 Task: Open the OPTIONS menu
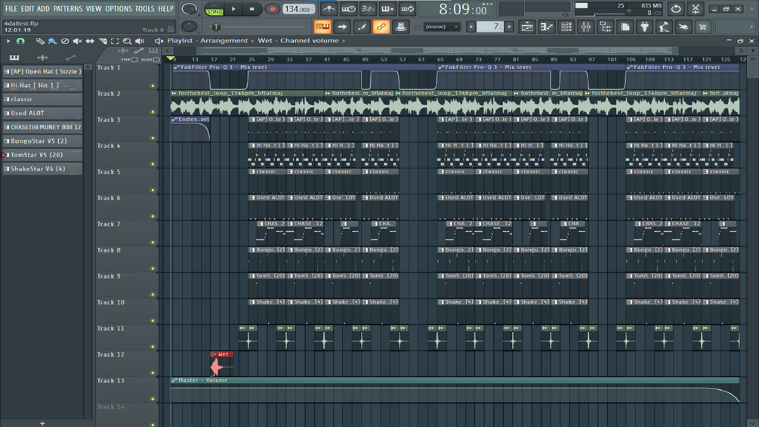[x=118, y=9]
